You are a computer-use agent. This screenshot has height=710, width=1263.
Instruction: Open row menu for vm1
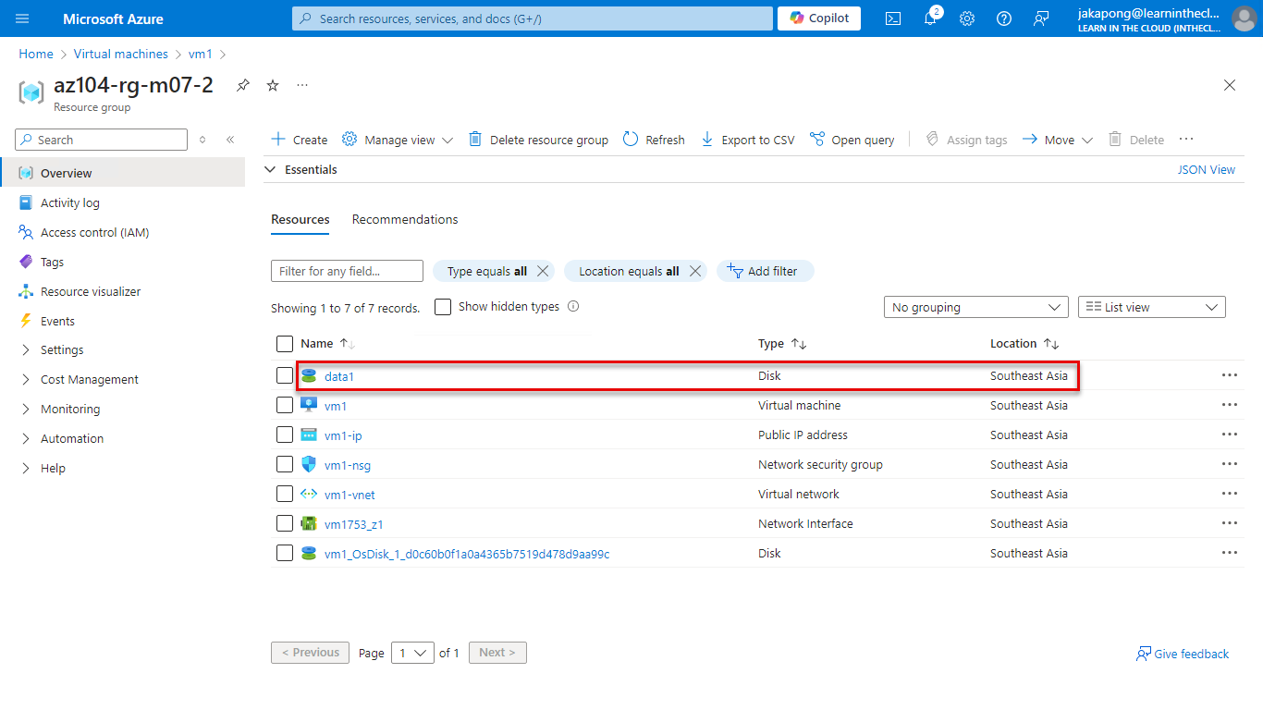[1229, 405]
